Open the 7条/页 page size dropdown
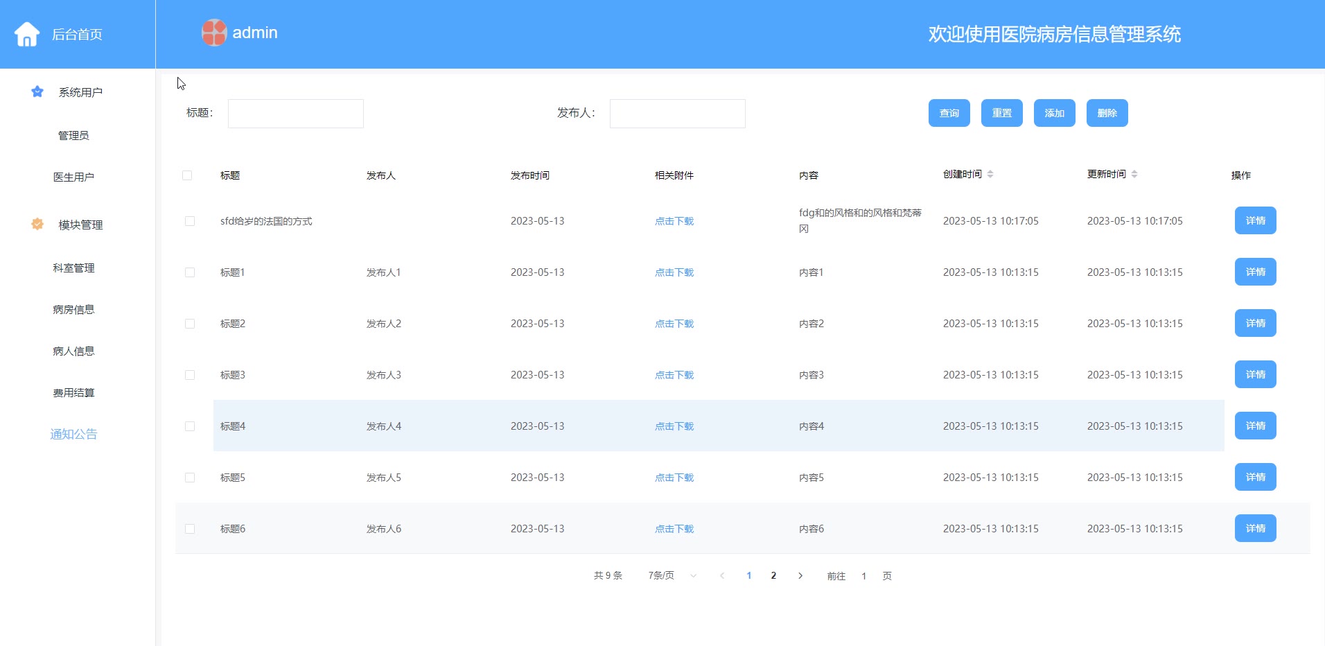 coord(672,575)
